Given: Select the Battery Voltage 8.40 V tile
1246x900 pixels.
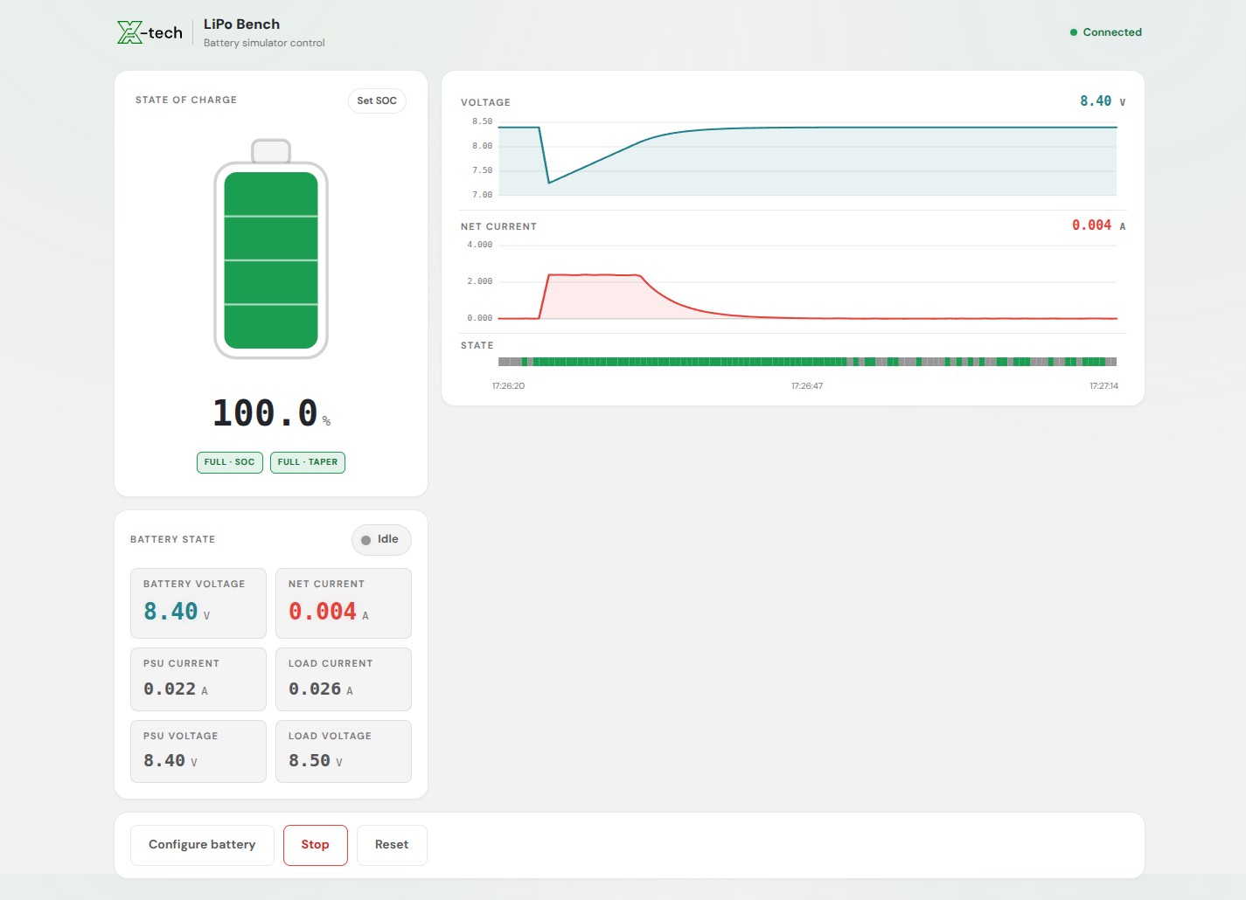Looking at the screenshot, I should 198,603.
